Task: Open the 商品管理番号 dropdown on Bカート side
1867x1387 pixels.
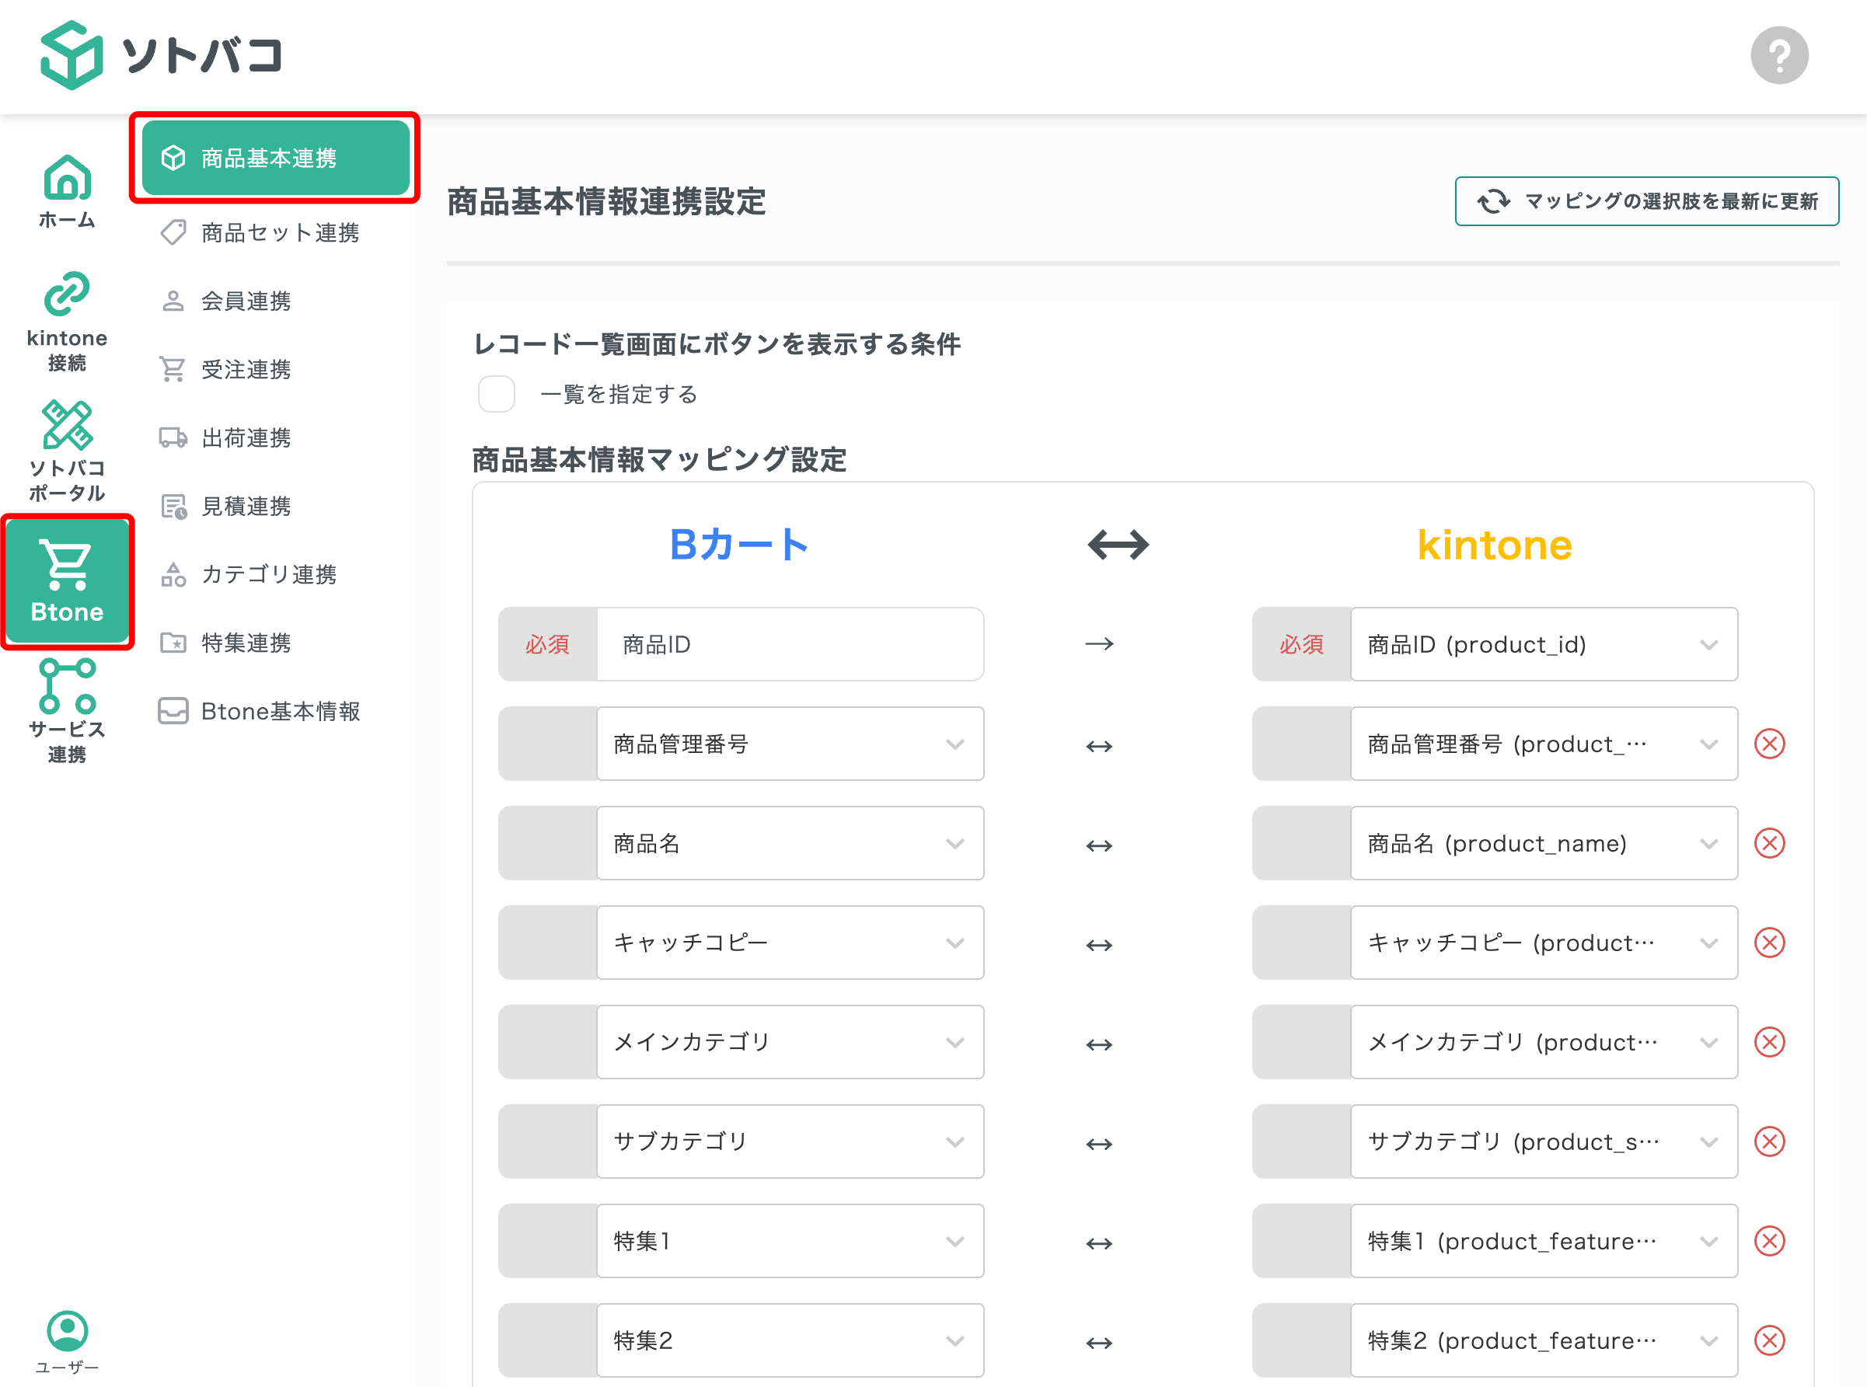Action: coord(790,744)
